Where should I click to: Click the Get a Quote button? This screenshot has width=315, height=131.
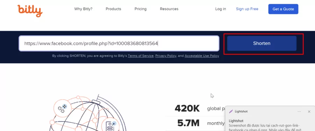point(283,9)
